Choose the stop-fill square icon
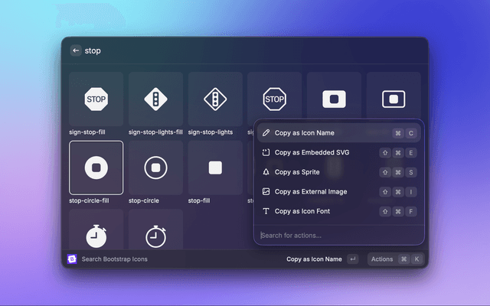The height and width of the screenshot is (306, 490). pyautogui.click(x=215, y=168)
